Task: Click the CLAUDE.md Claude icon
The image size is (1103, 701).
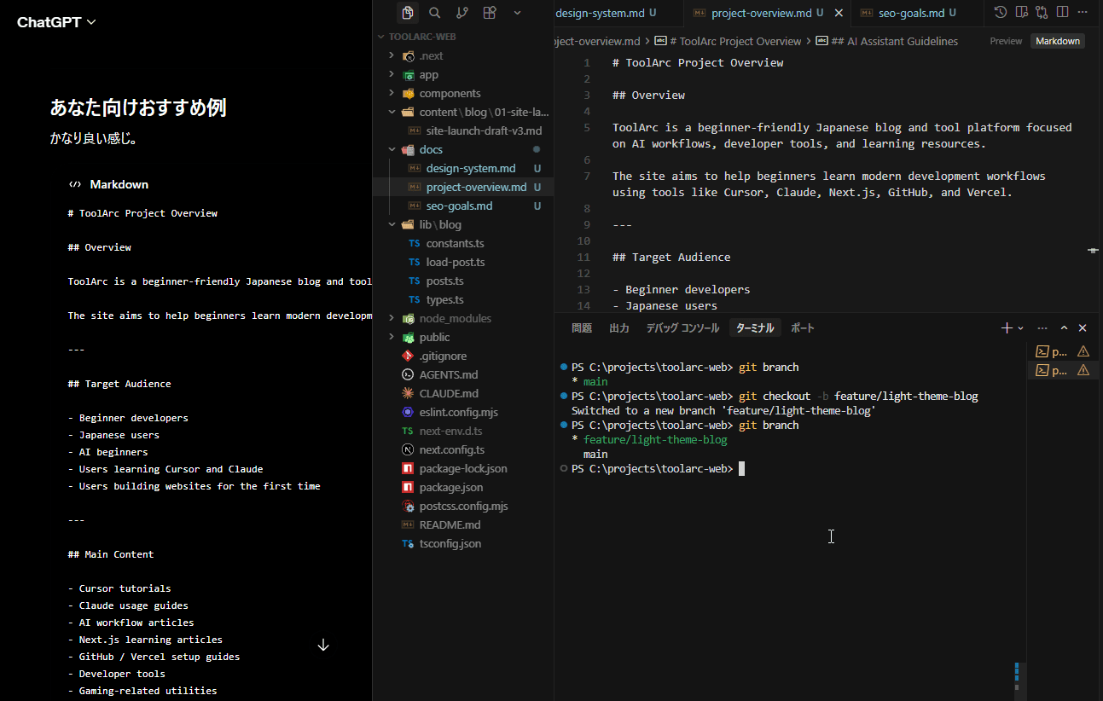Action: [408, 393]
